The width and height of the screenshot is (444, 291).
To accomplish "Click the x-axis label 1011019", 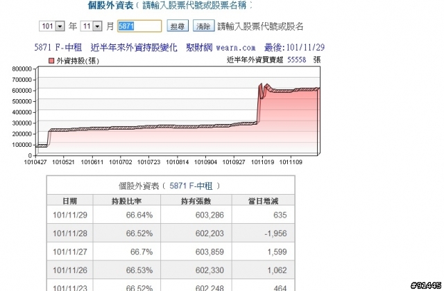I will click(262, 162).
